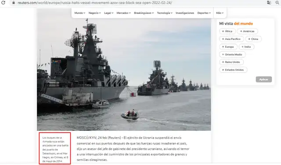Screen dimensions: 281x165
Task: Add Reino Unido to my world view
Action: click(x=231, y=62)
